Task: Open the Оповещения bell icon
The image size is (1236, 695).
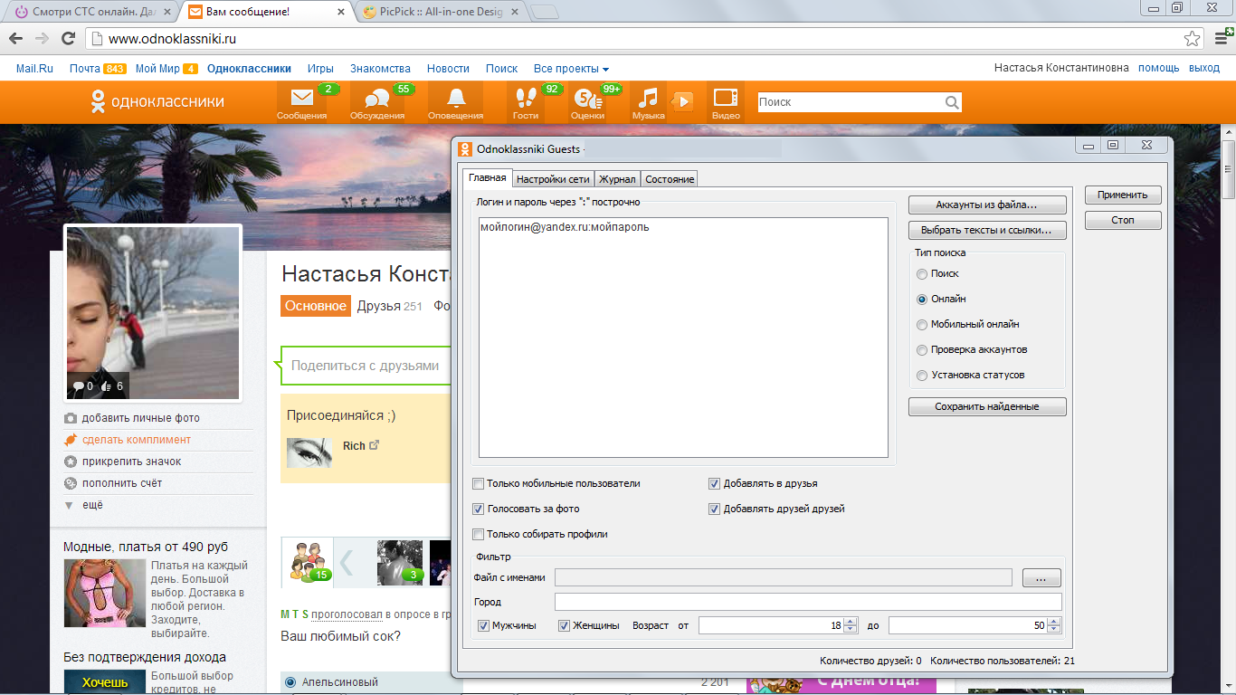Action: (x=455, y=102)
